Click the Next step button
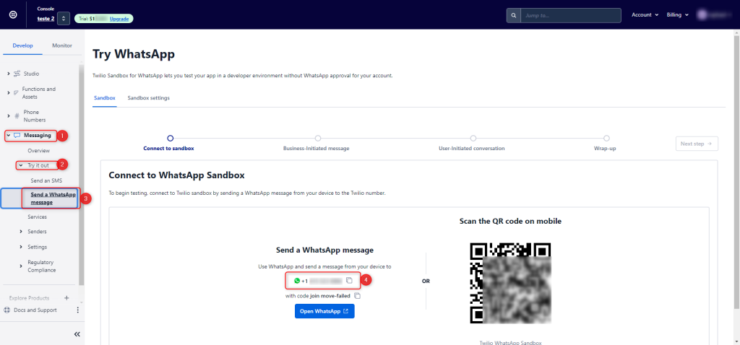 [697, 144]
